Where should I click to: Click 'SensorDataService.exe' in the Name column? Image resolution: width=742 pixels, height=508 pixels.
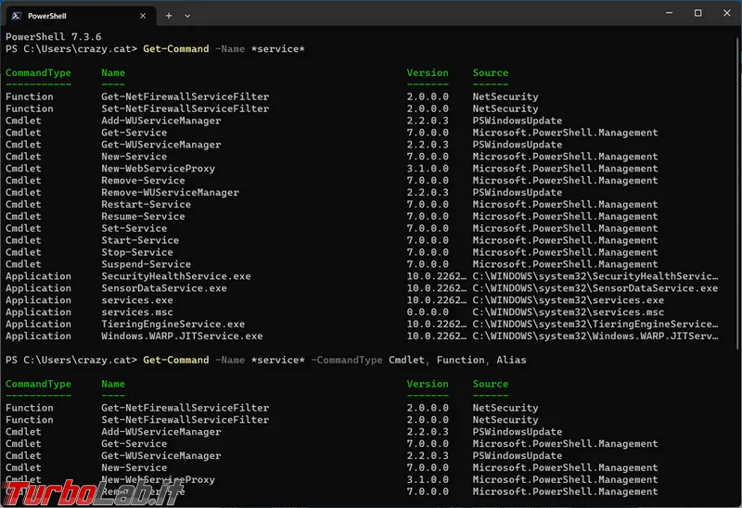pyautogui.click(x=164, y=288)
